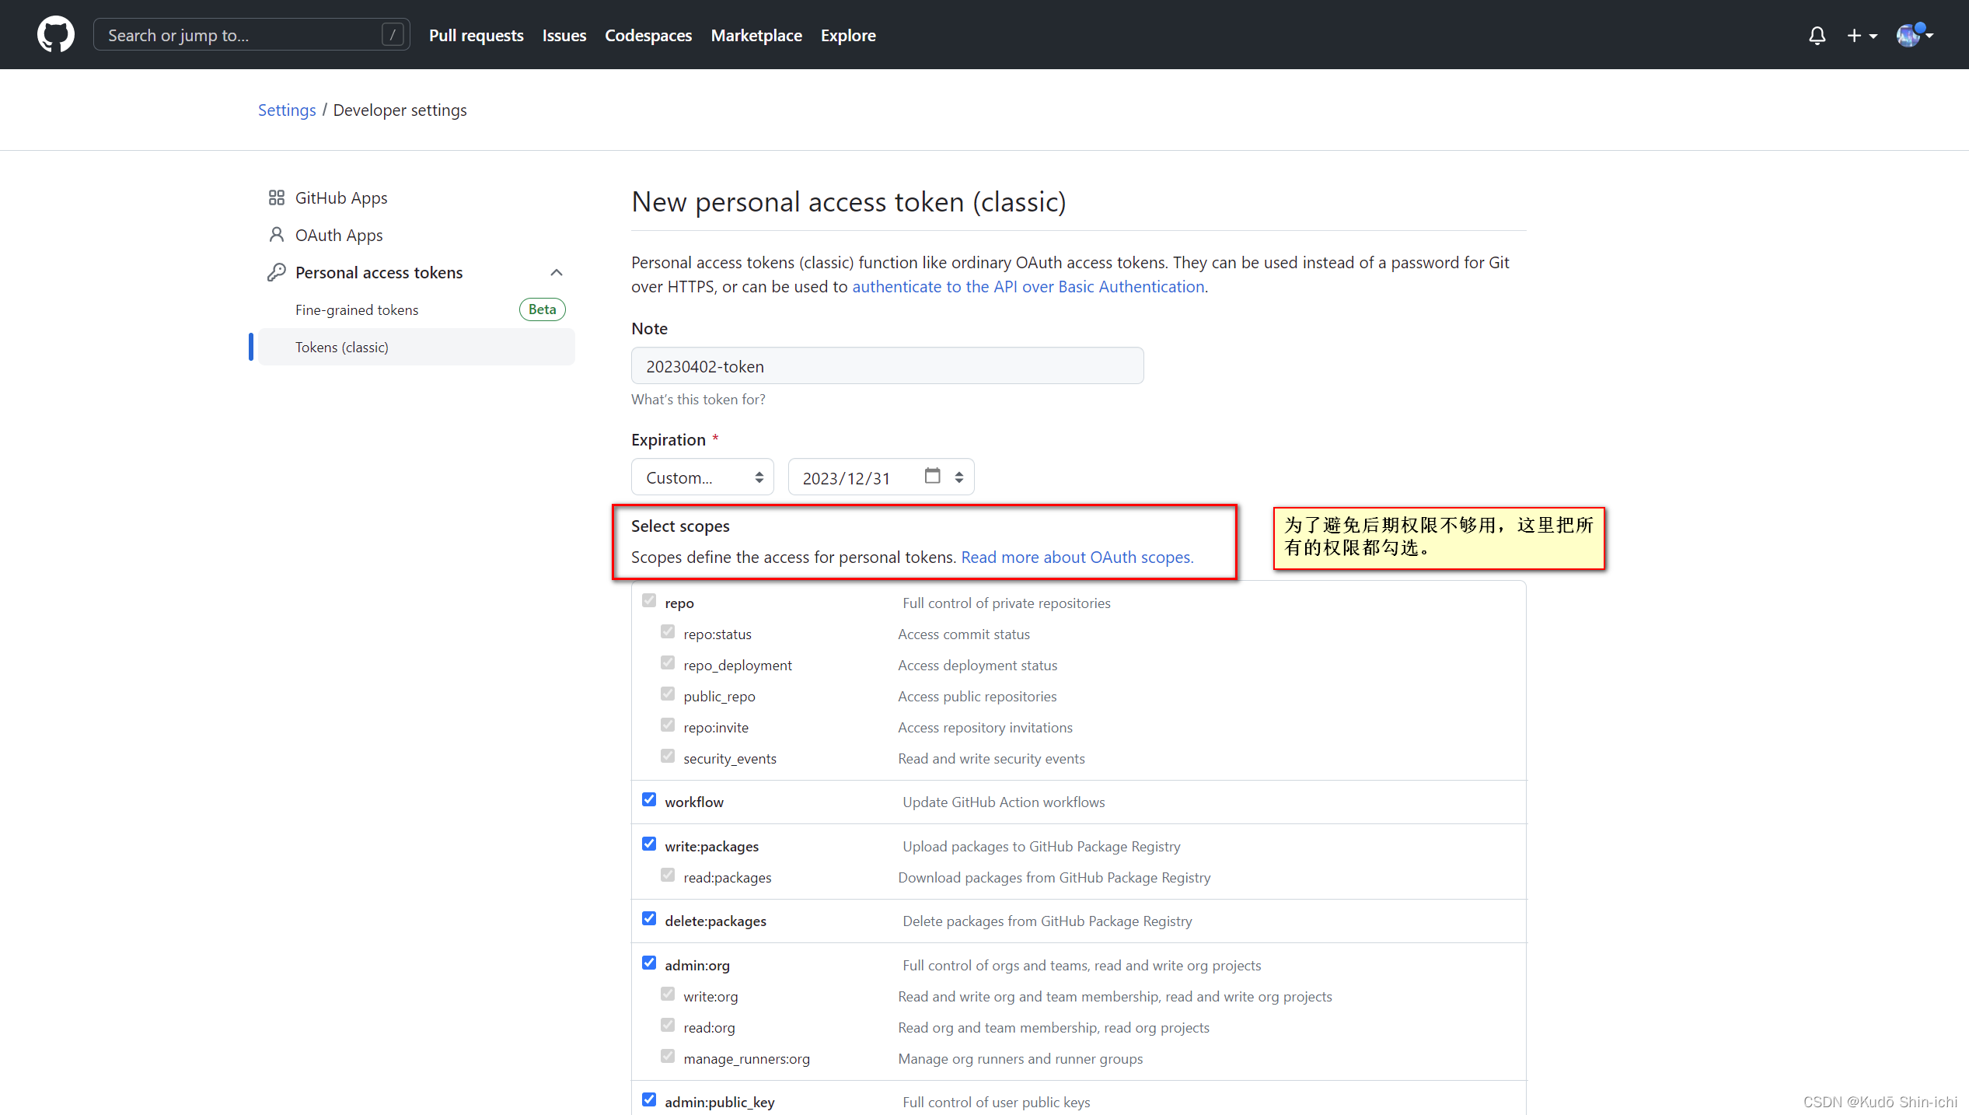Open the notifications bell
This screenshot has width=1969, height=1115.
[1817, 36]
